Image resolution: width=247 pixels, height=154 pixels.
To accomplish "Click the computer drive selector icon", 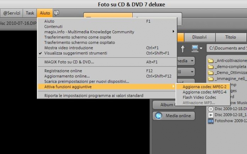I will (195, 49).
